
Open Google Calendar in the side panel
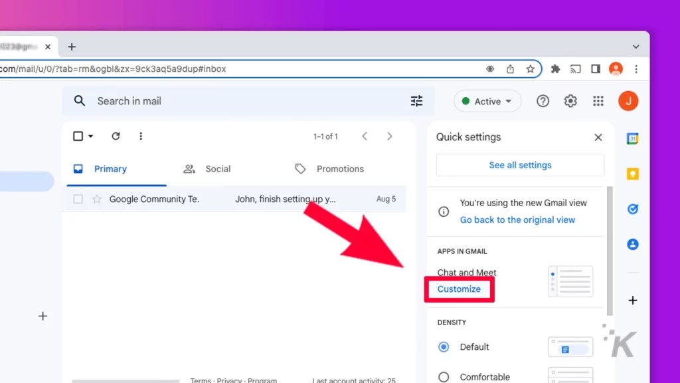point(632,137)
